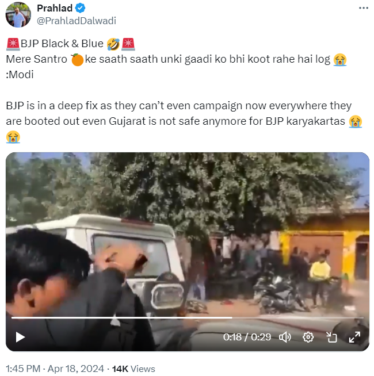Screen dimensions: 374x376
Task: Open the tweet's more options menu
Action: point(363,8)
